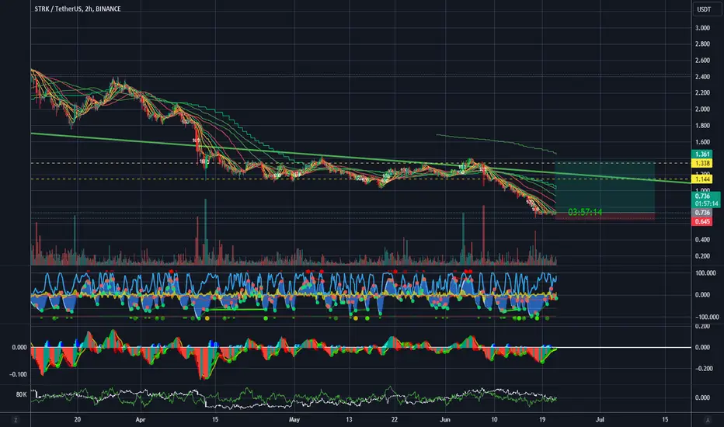Select the red stop-loss zone of the long position

click(x=605, y=216)
